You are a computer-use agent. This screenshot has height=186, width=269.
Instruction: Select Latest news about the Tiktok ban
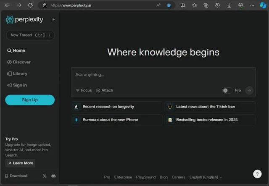click(210, 107)
